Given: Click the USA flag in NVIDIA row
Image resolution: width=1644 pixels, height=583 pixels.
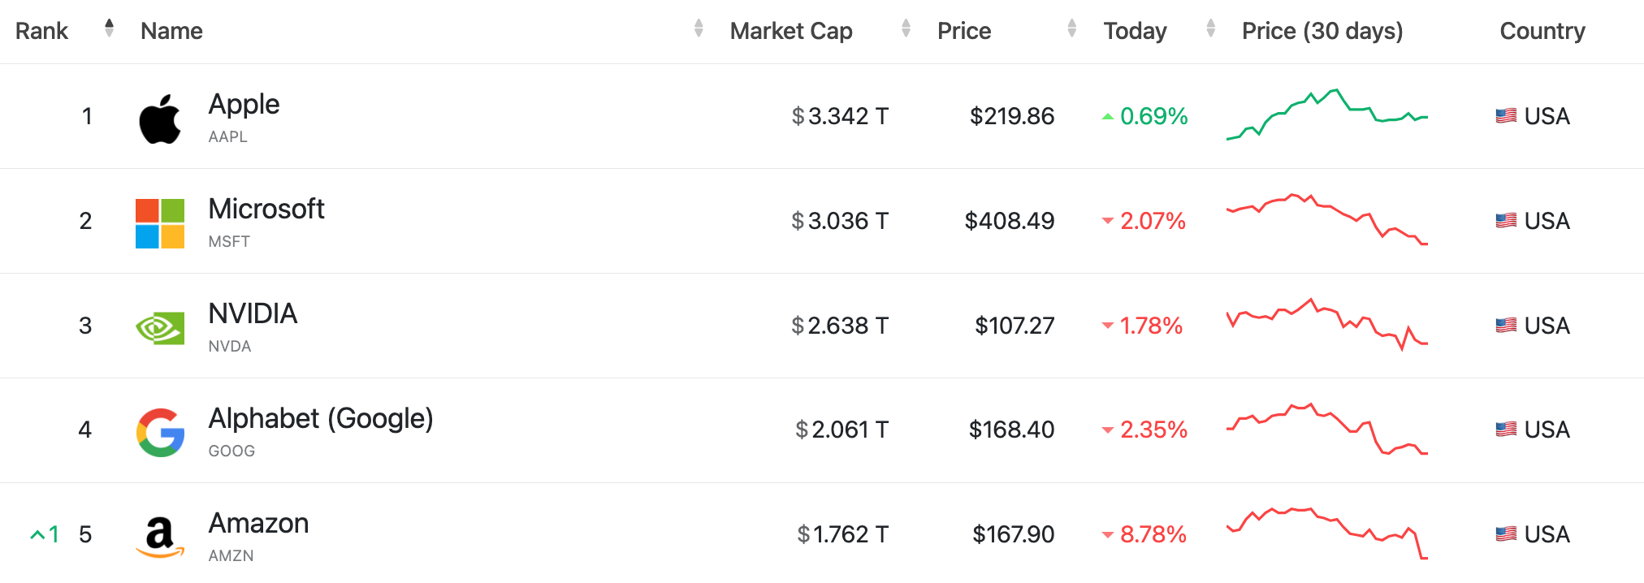Looking at the screenshot, I should tap(1506, 326).
